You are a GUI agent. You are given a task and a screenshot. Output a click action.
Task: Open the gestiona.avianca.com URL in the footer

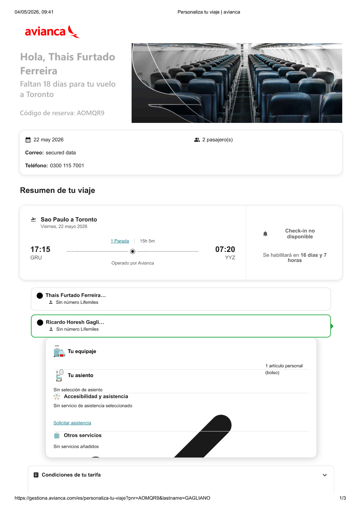coord(112,498)
